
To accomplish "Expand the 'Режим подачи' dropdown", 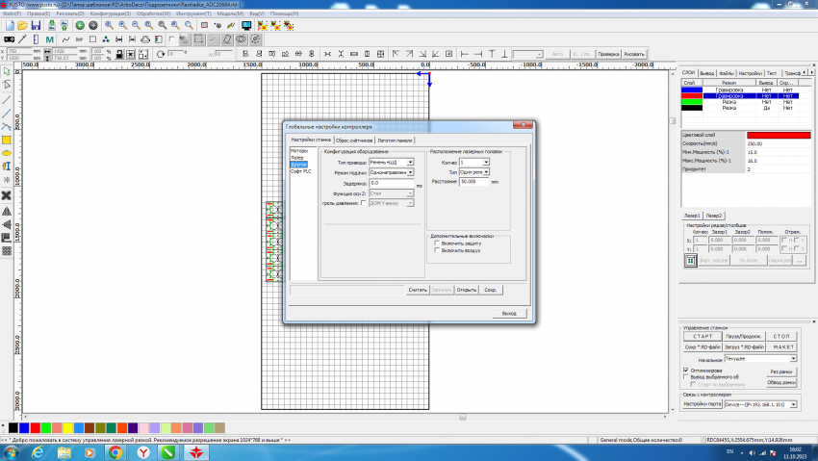I will coord(410,172).
